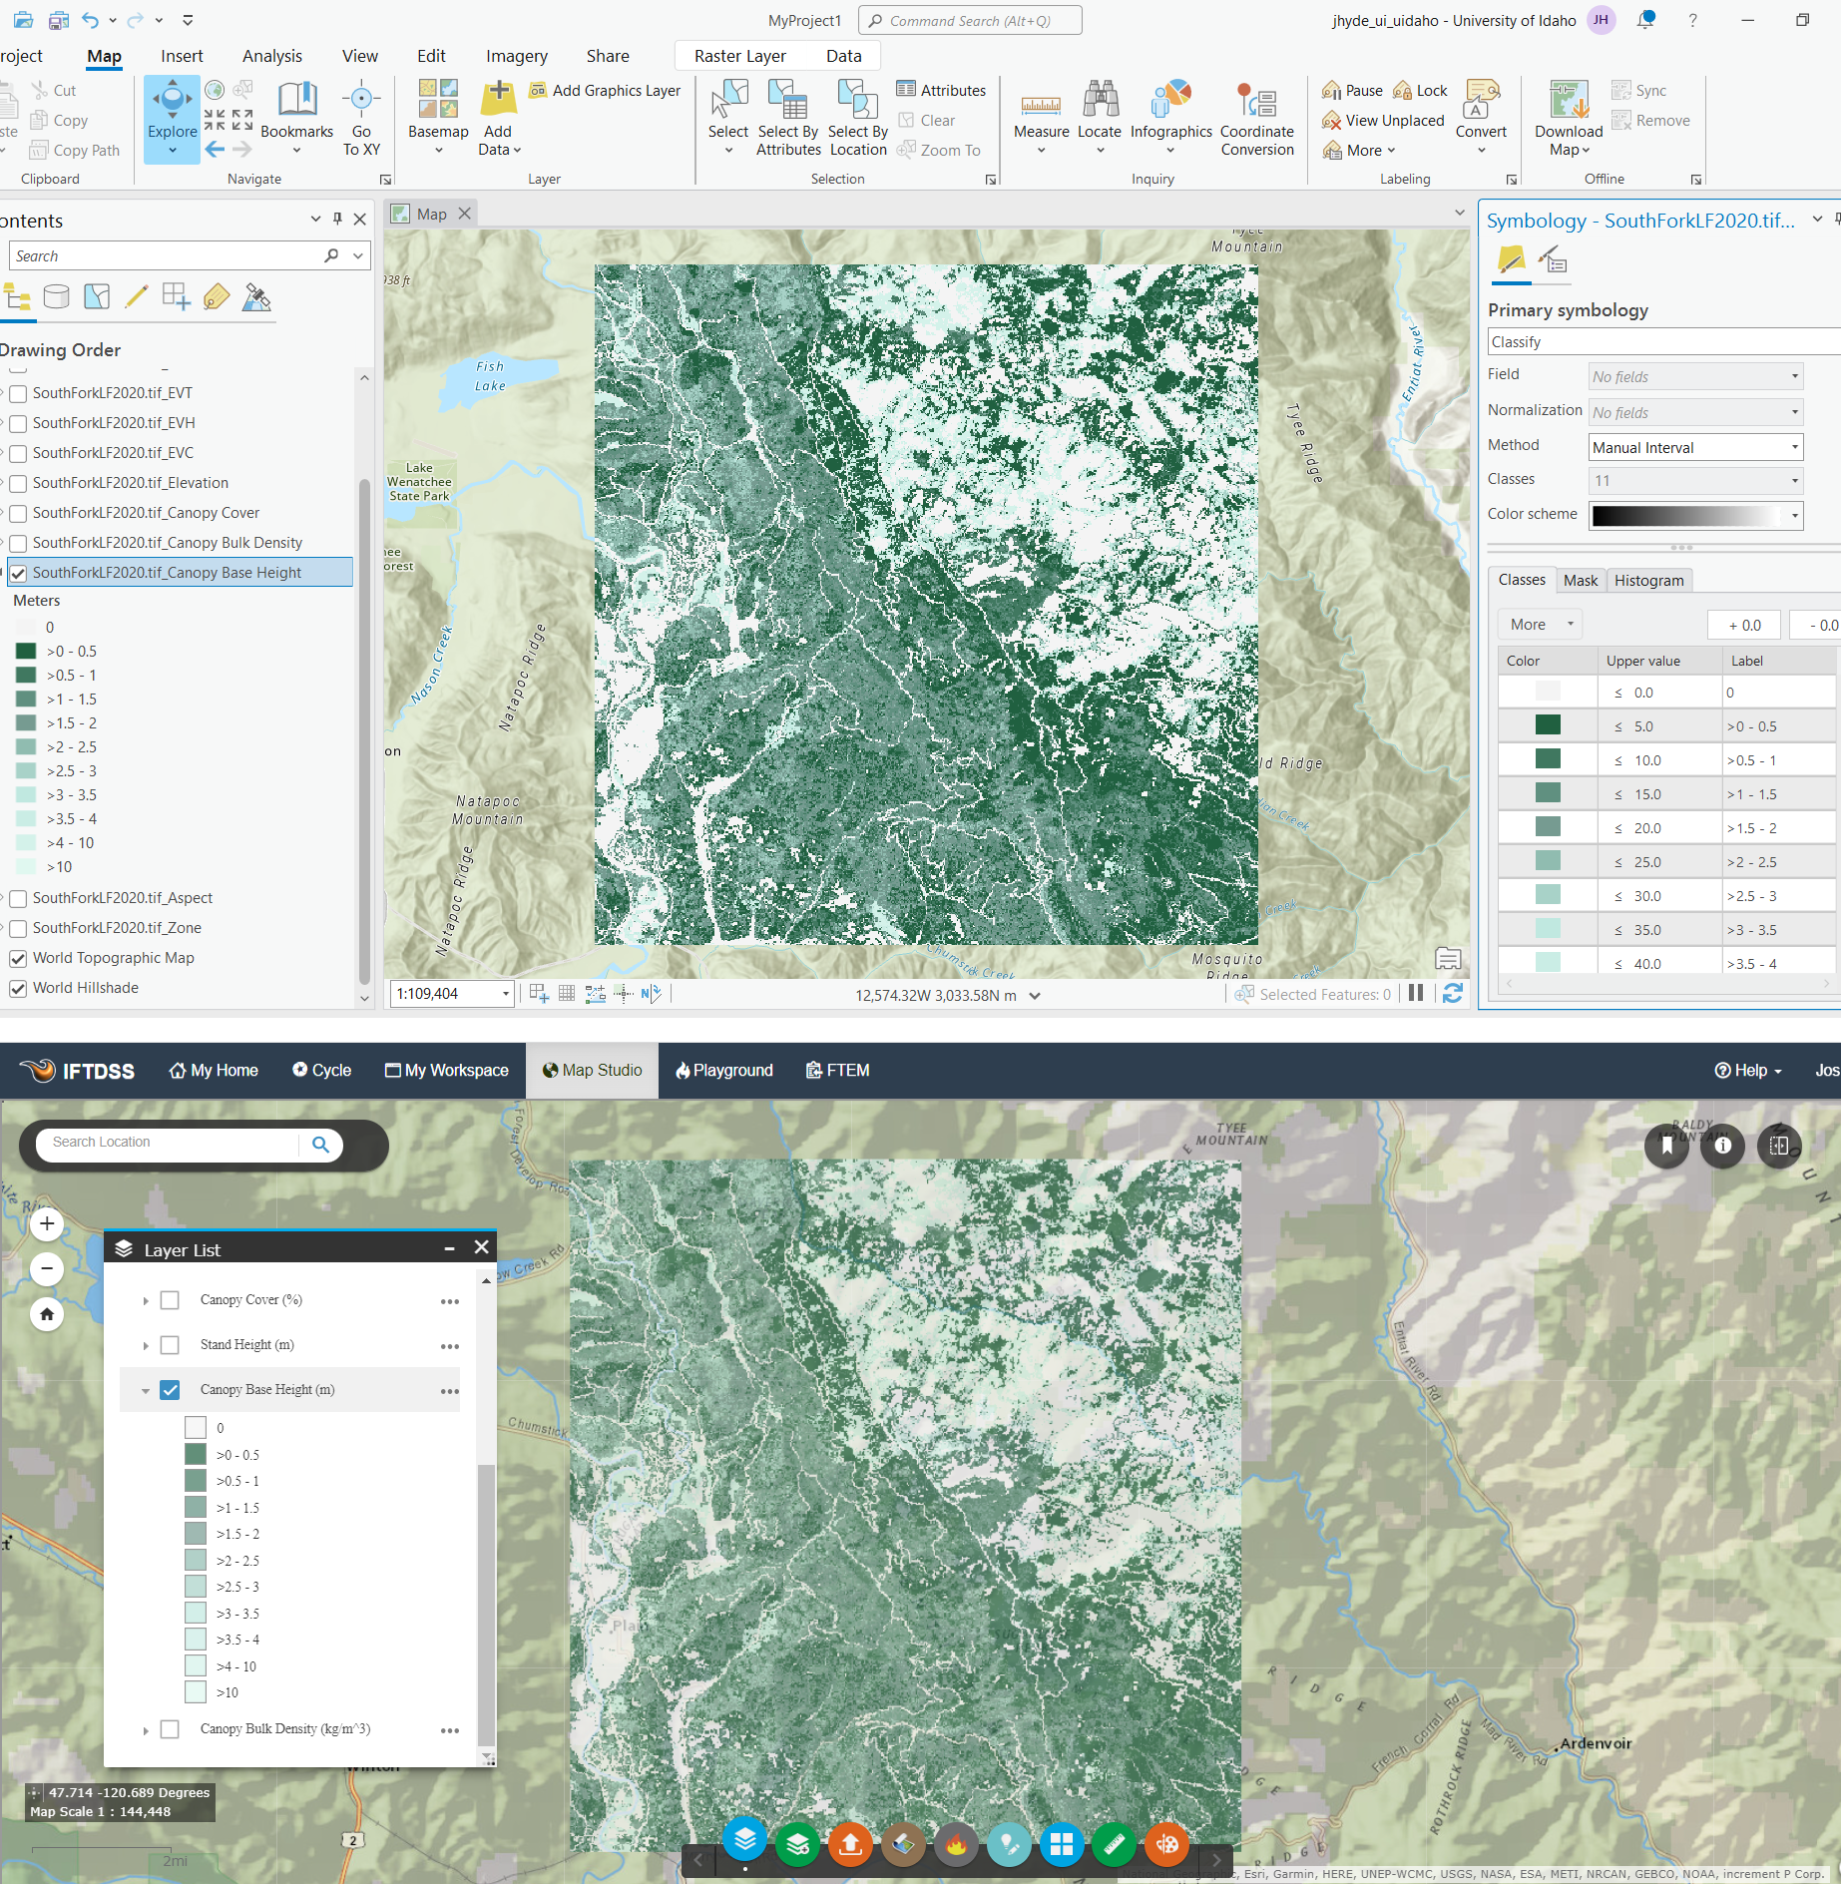Expand the Canopy Bulk Density layer legend
Image resolution: width=1841 pixels, height=1884 pixels.
click(146, 1730)
